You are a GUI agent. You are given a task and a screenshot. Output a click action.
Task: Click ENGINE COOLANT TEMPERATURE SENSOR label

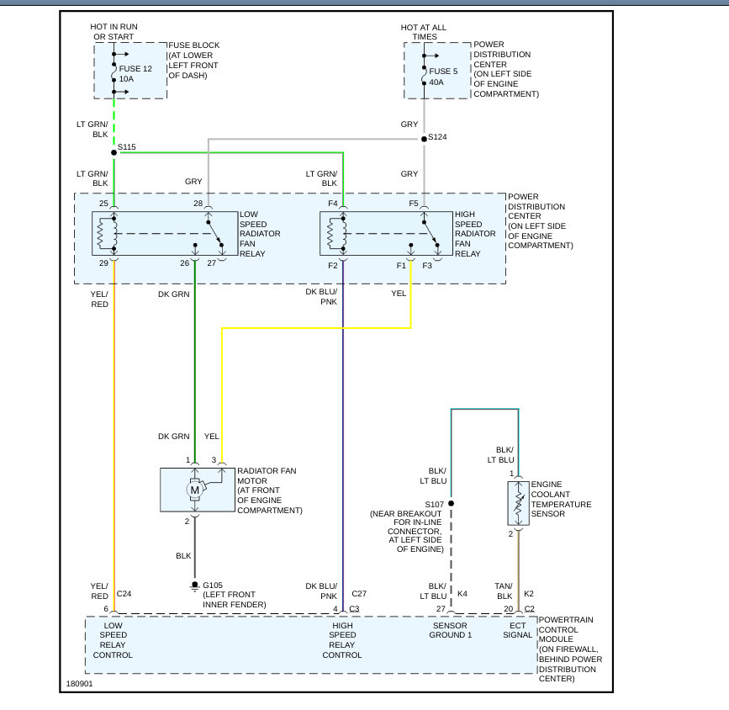(561, 499)
